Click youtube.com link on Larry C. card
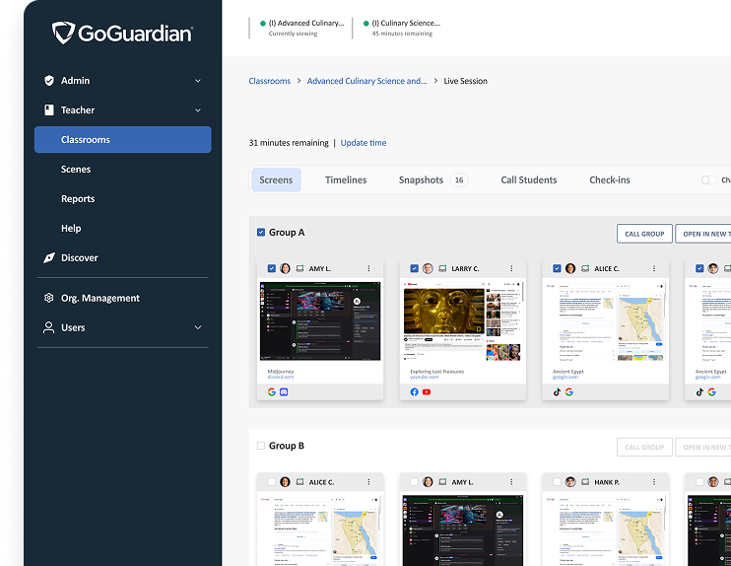Image resolution: width=731 pixels, height=566 pixels. click(x=424, y=377)
